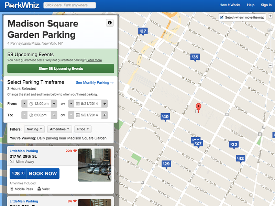
Task: Click the From date field 5/21/2014
Action: [88, 104]
